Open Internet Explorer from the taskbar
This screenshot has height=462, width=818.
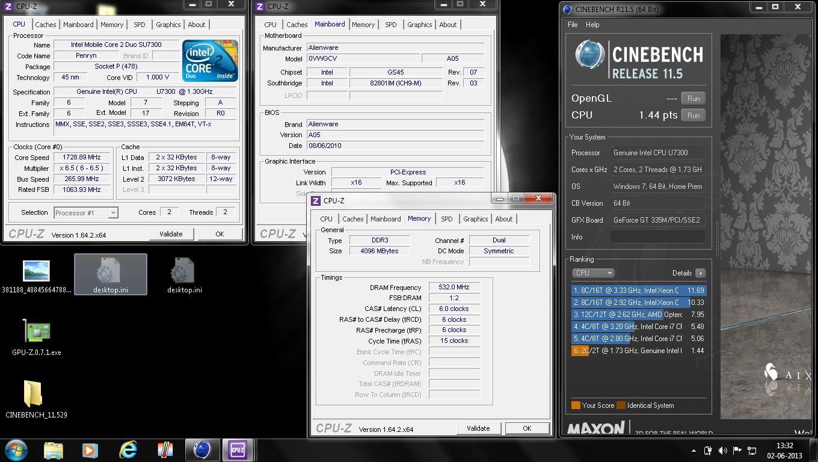128,450
